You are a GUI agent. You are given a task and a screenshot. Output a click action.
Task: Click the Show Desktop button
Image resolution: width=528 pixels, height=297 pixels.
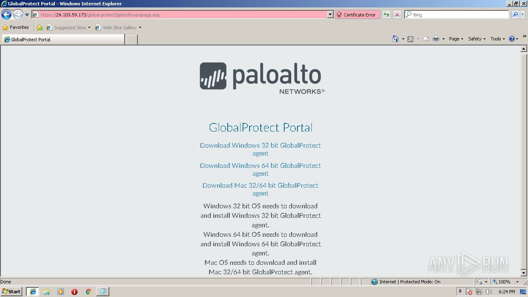click(x=524, y=292)
